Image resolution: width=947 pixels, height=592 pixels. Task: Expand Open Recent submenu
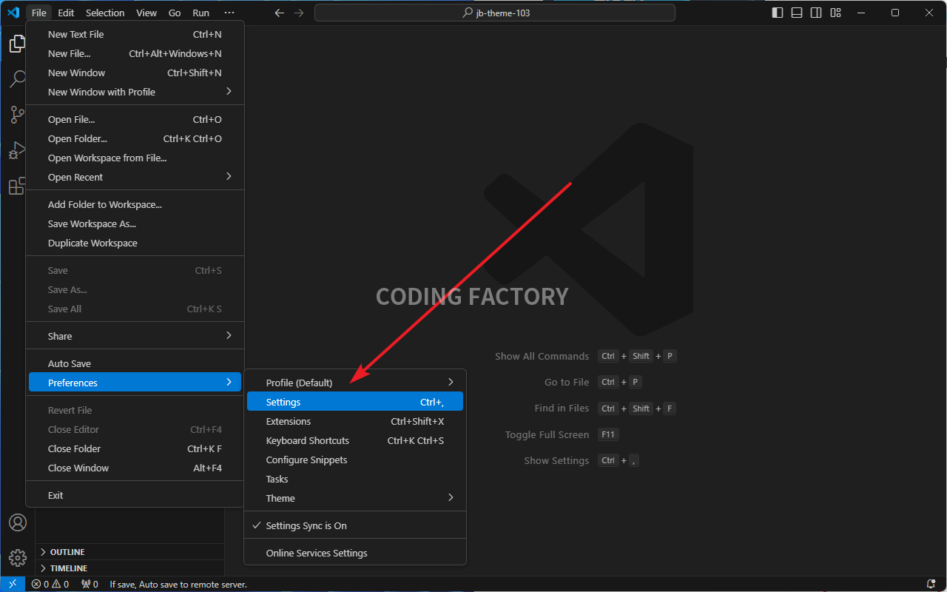pos(135,177)
